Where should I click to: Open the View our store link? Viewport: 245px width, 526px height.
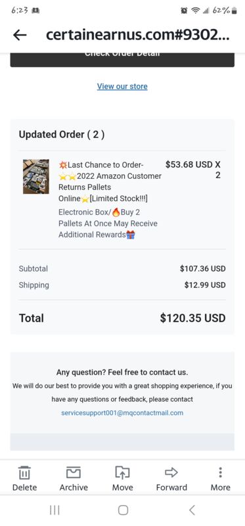click(x=122, y=86)
